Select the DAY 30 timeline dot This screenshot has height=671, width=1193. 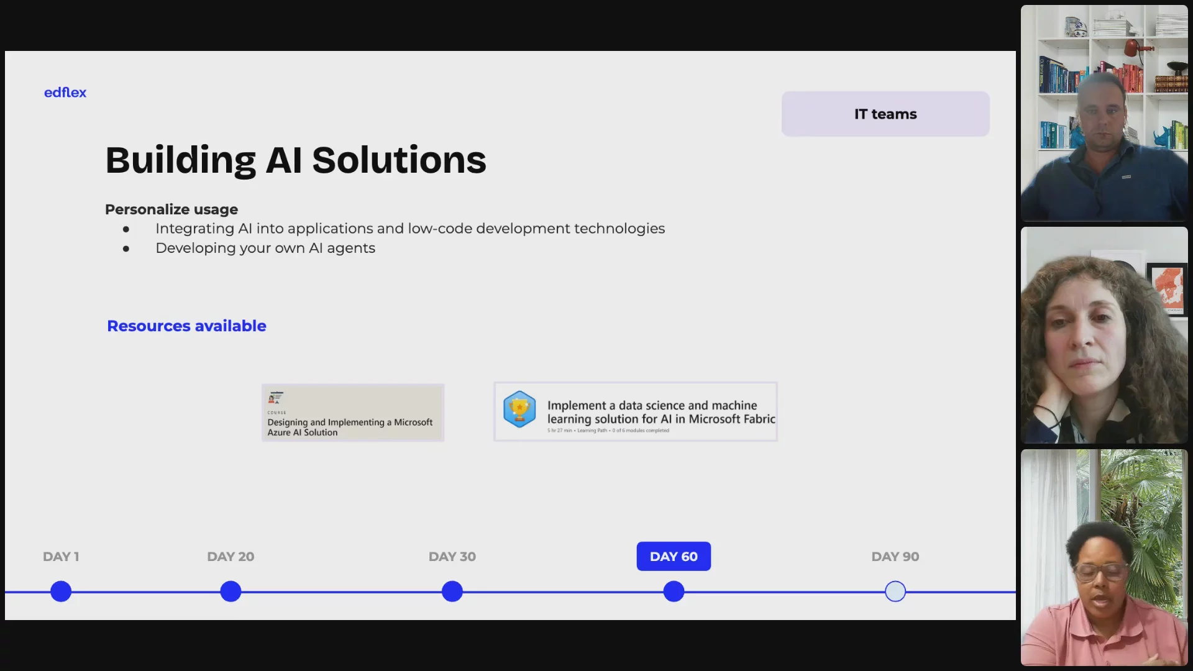point(452,591)
